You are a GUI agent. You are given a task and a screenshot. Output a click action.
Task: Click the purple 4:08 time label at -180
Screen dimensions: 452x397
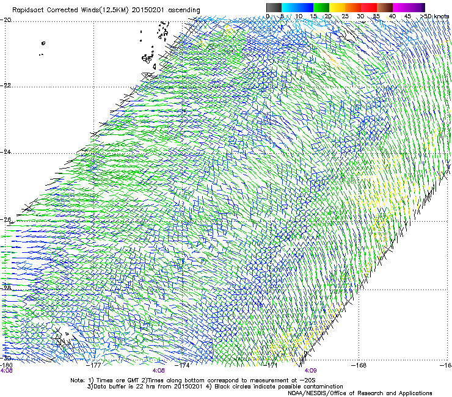click(6, 371)
